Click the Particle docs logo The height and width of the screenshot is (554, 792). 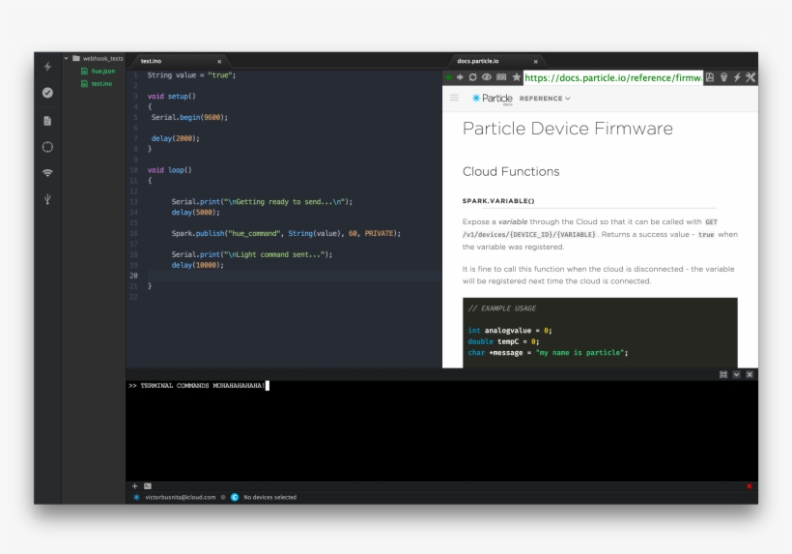point(492,99)
